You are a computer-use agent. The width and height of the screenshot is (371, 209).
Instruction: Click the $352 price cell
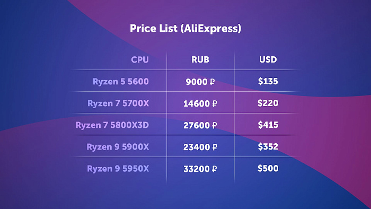click(x=268, y=146)
